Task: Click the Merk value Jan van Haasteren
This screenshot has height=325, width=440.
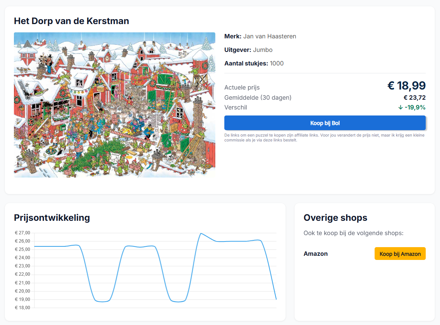Action: click(x=269, y=36)
